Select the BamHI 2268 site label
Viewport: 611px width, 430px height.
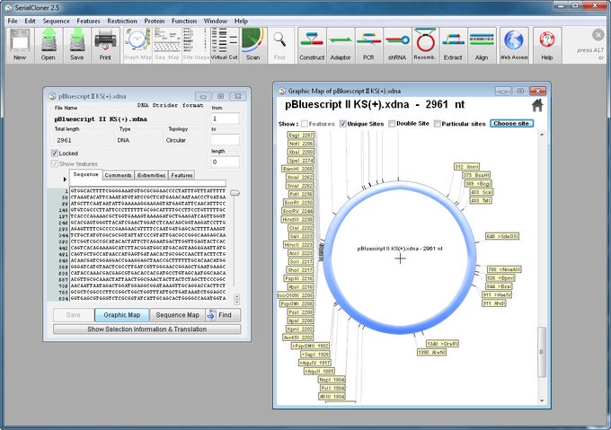tap(297, 169)
